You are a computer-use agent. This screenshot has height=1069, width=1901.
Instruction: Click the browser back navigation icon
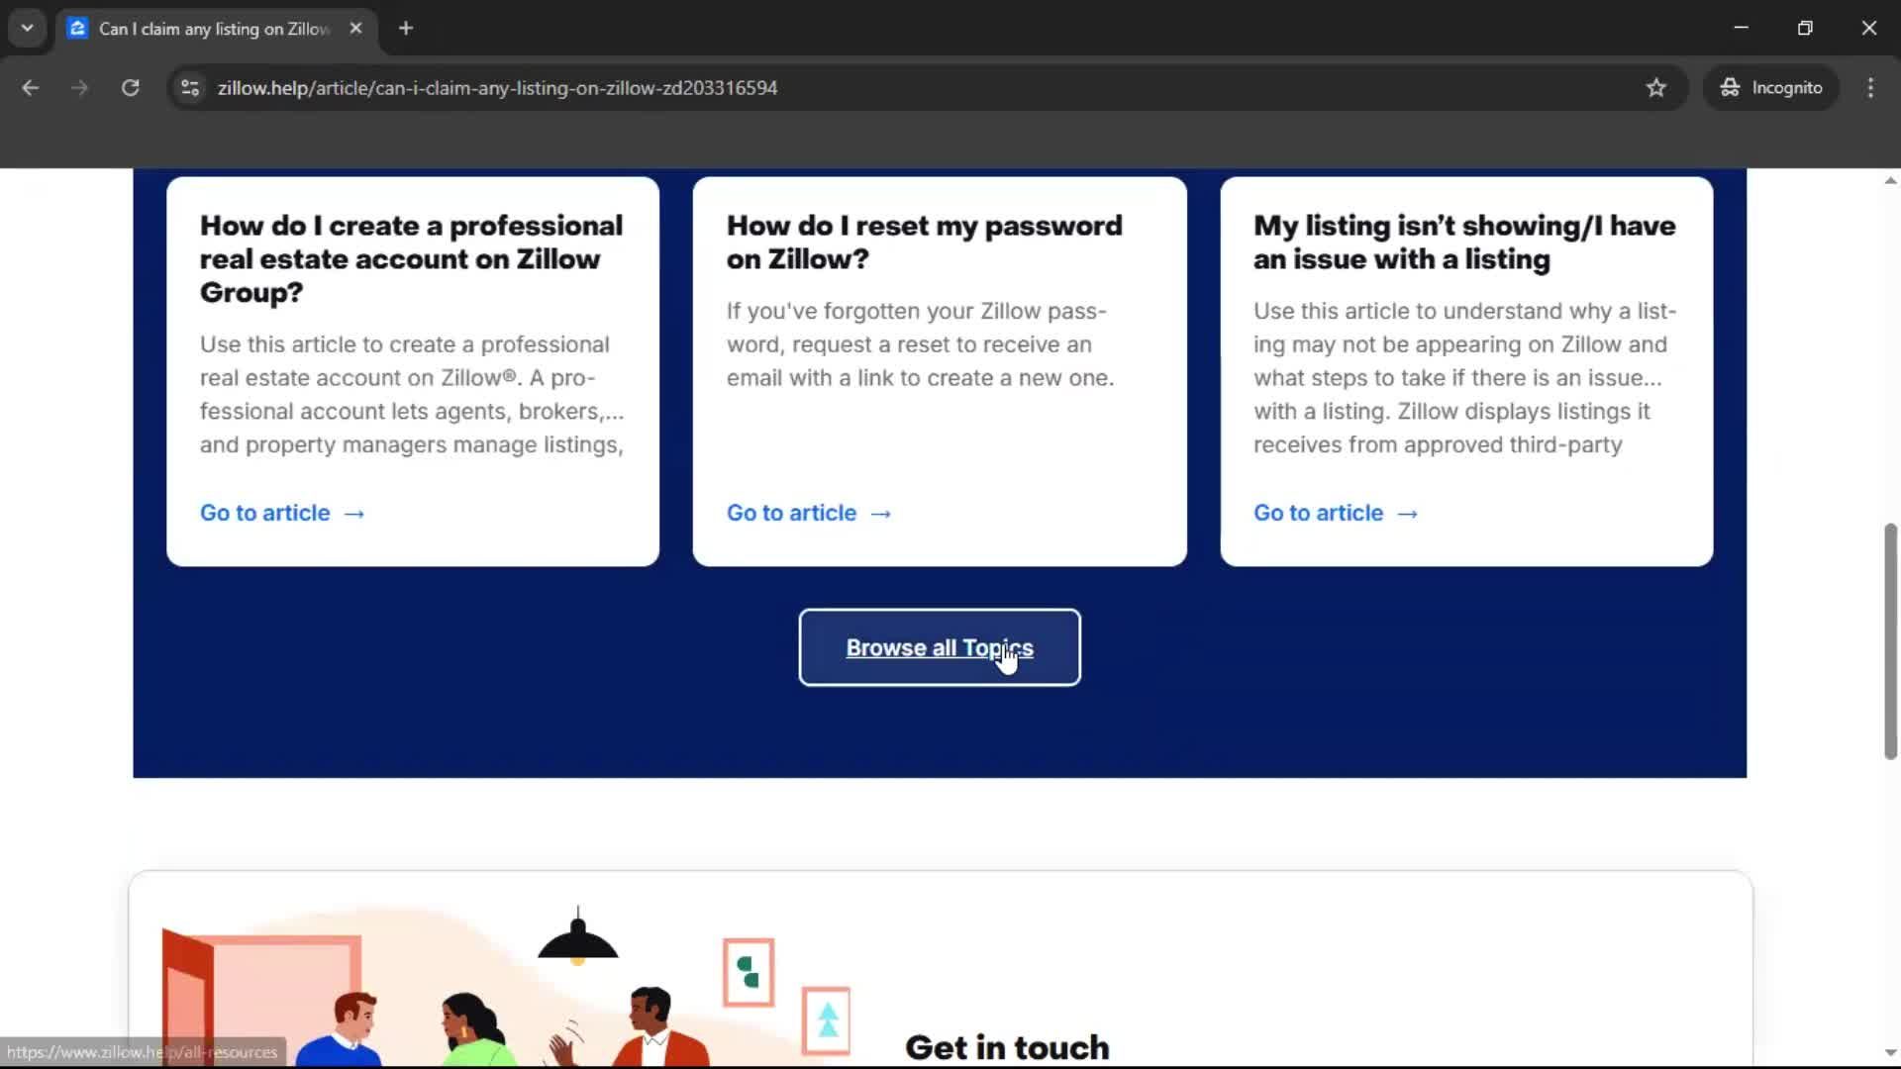(31, 87)
